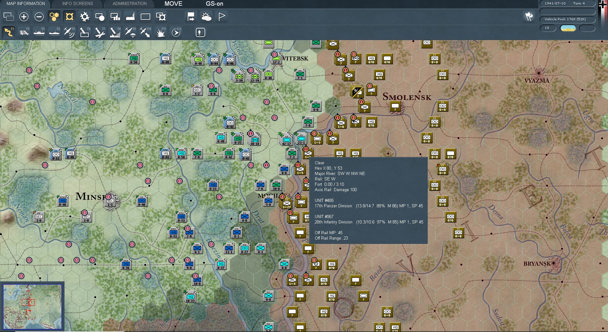Select the 42-17 panzer unit stack
This screenshot has width=608, height=332.
pyautogui.click(x=287, y=140)
